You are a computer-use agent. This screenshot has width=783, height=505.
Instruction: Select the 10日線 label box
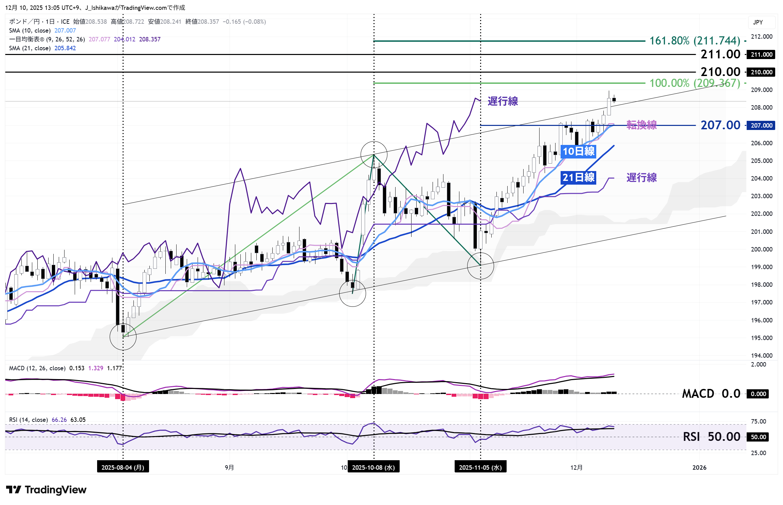pos(579,151)
